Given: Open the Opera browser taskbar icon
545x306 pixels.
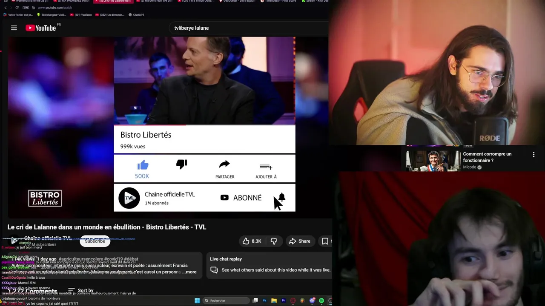Looking at the screenshot, I should click(x=293, y=300).
